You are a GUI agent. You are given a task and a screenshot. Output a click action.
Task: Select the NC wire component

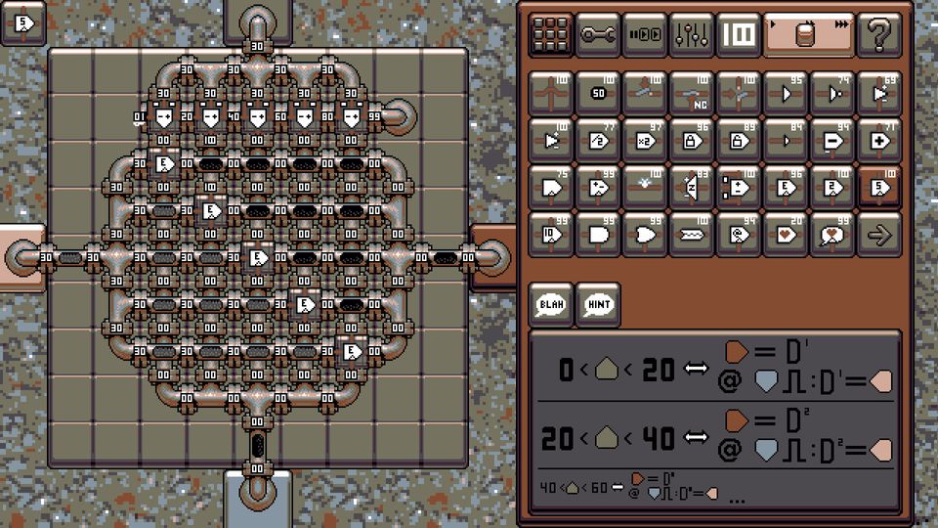pos(693,93)
